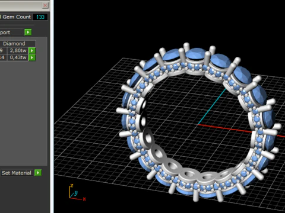The width and height of the screenshot is (285, 213).
Task: Select the 0,43tw weight cell
Action: coord(18,57)
